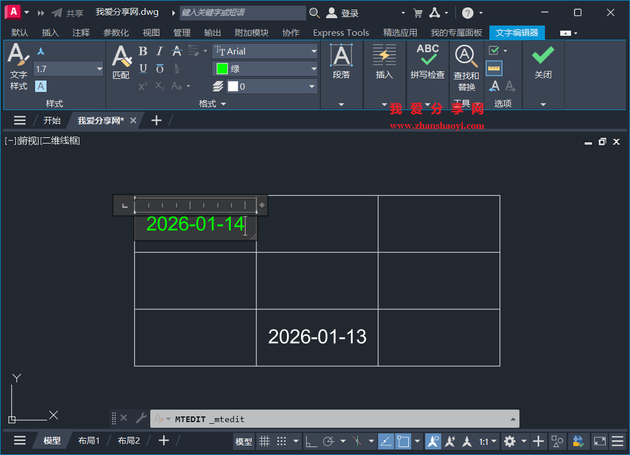
Task: Select the underline formatting icon
Action: [x=143, y=68]
